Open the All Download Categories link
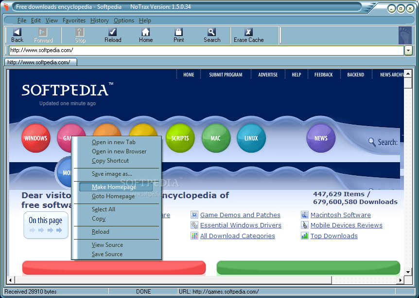Screen dimensions: 419x298 (x=237, y=236)
